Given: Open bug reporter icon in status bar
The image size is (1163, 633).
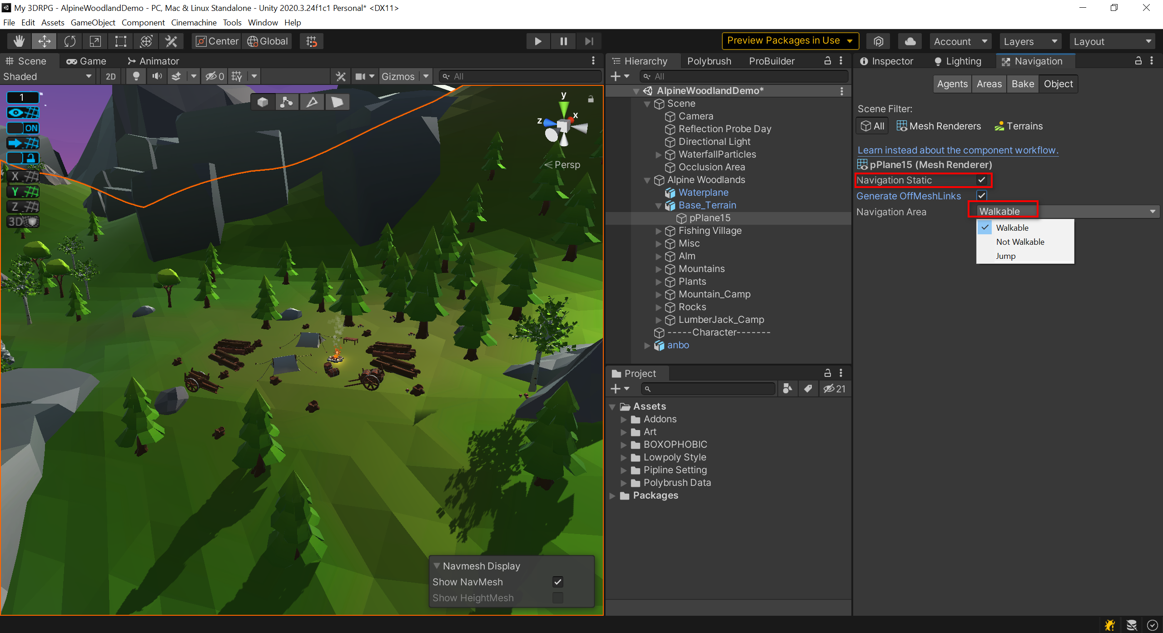Looking at the screenshot, I should [x=1109, y=625].
